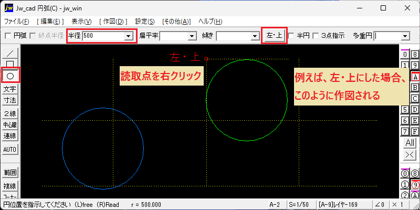Select layer group D
Image resolution: width=420 pixels, height=210 pixels.
(415, 109)
